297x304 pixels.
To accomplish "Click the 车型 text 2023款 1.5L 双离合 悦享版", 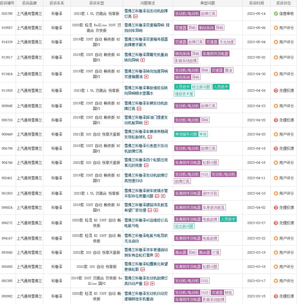I will pos(96,14).
